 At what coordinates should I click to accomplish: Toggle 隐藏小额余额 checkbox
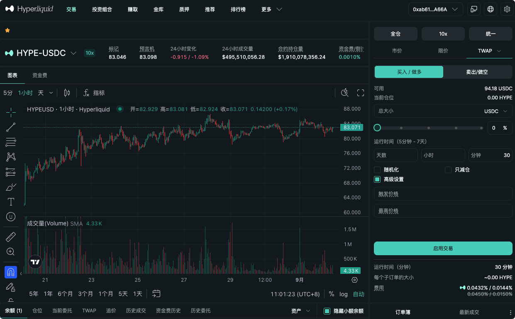327,311
